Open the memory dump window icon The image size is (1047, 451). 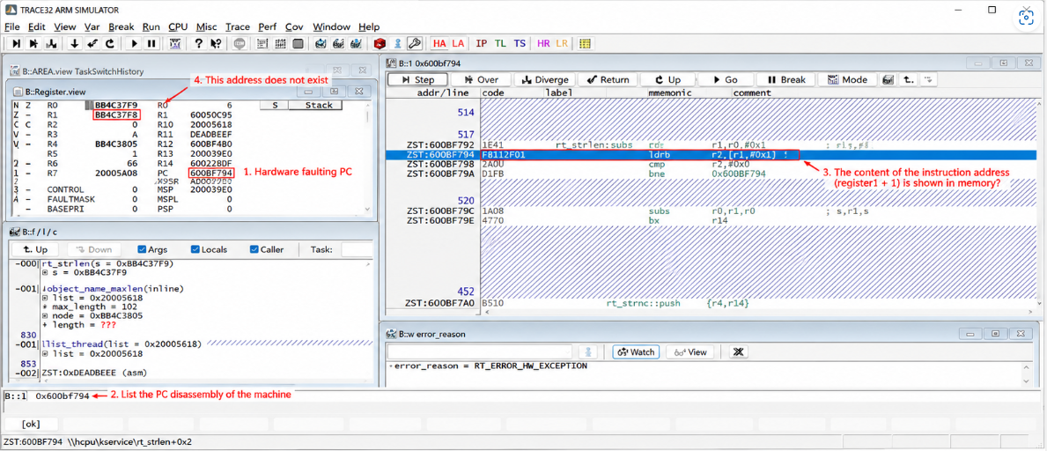280,43
